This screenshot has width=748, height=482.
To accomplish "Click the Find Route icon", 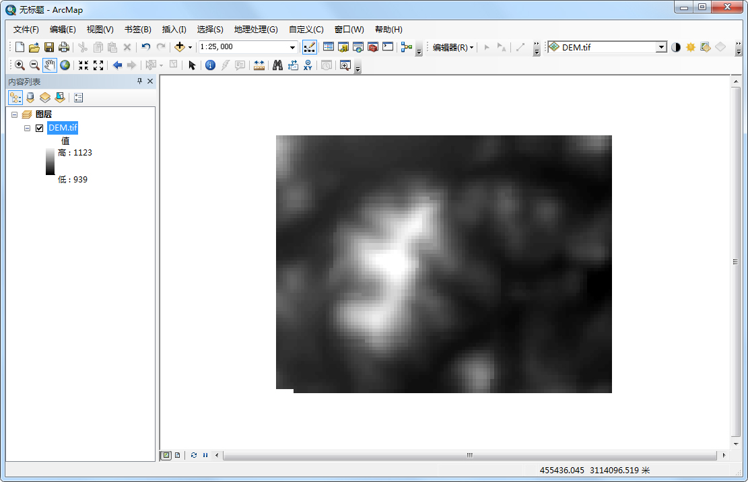I will [293, 65].
